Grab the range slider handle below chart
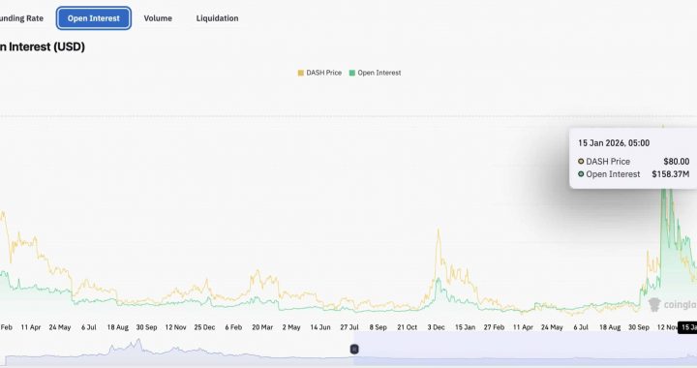Screen dimensions: 697x368 354,350
